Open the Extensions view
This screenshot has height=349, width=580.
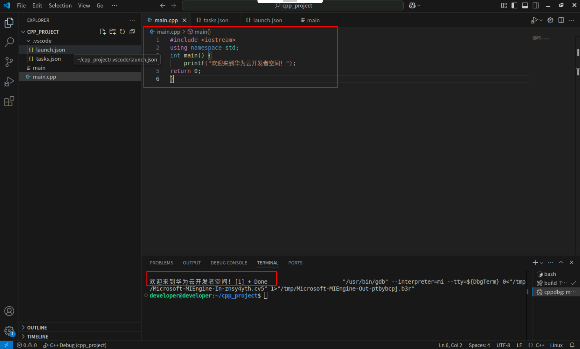tap(9, 101)
